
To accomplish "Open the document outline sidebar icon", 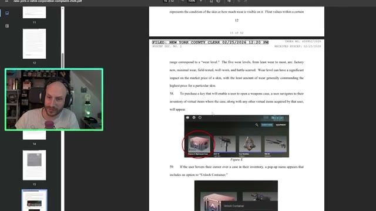I will click(7, 26).
